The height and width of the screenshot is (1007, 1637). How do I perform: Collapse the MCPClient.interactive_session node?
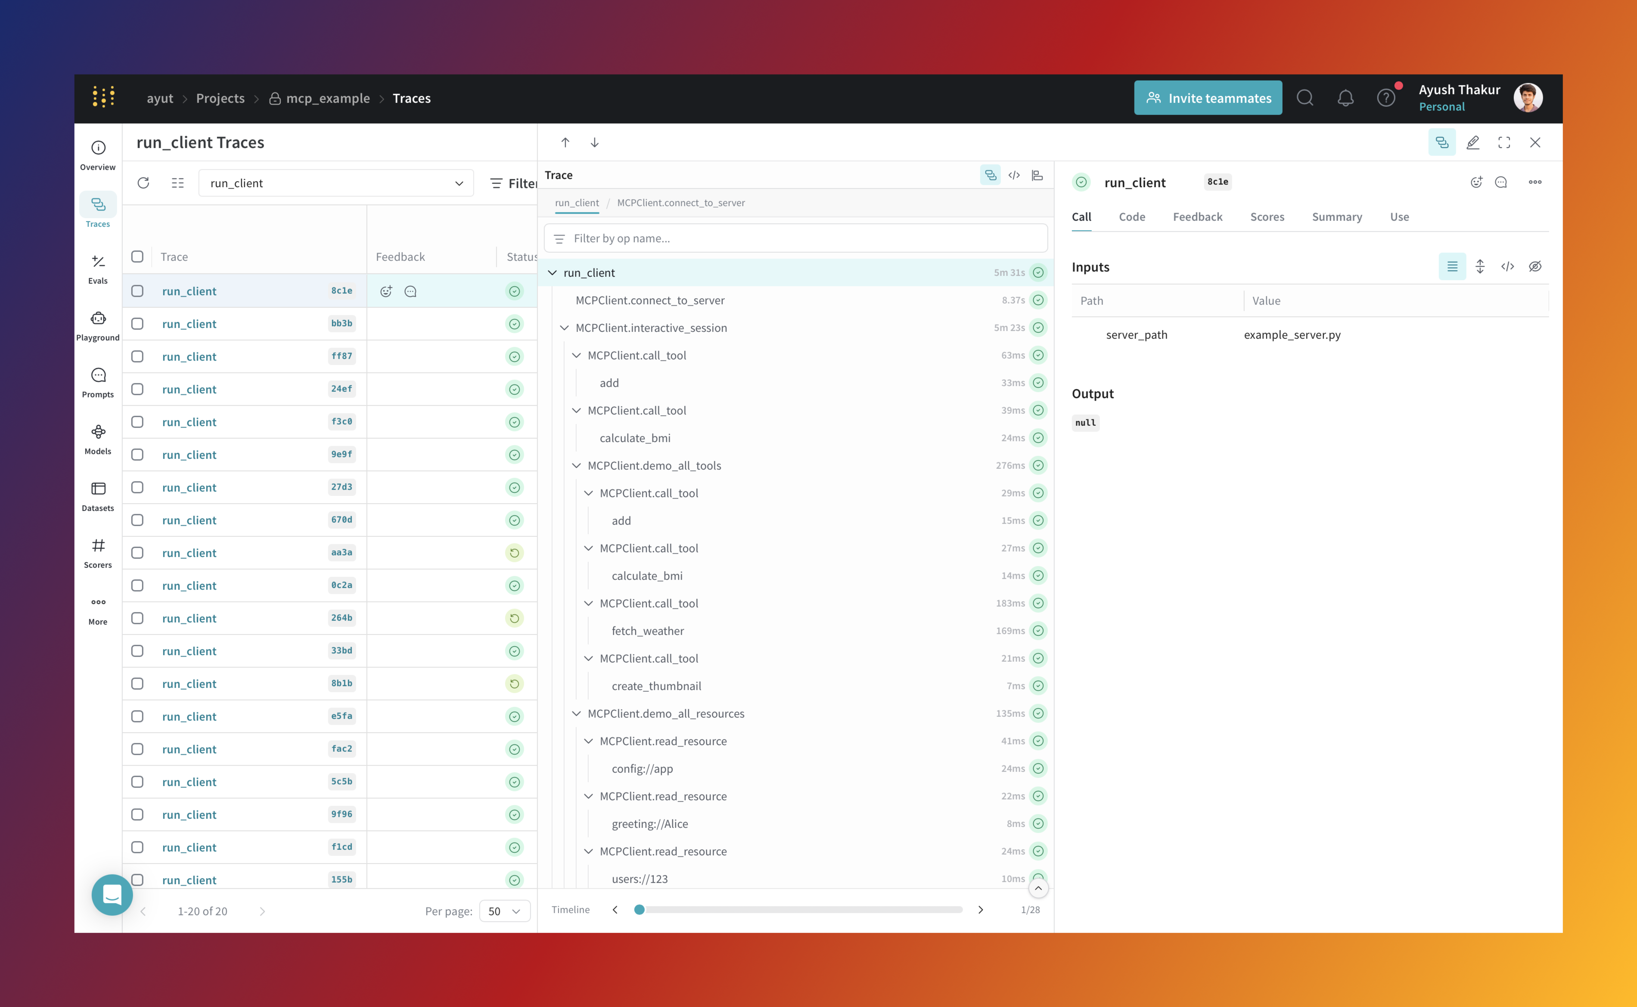coord(564,328)
